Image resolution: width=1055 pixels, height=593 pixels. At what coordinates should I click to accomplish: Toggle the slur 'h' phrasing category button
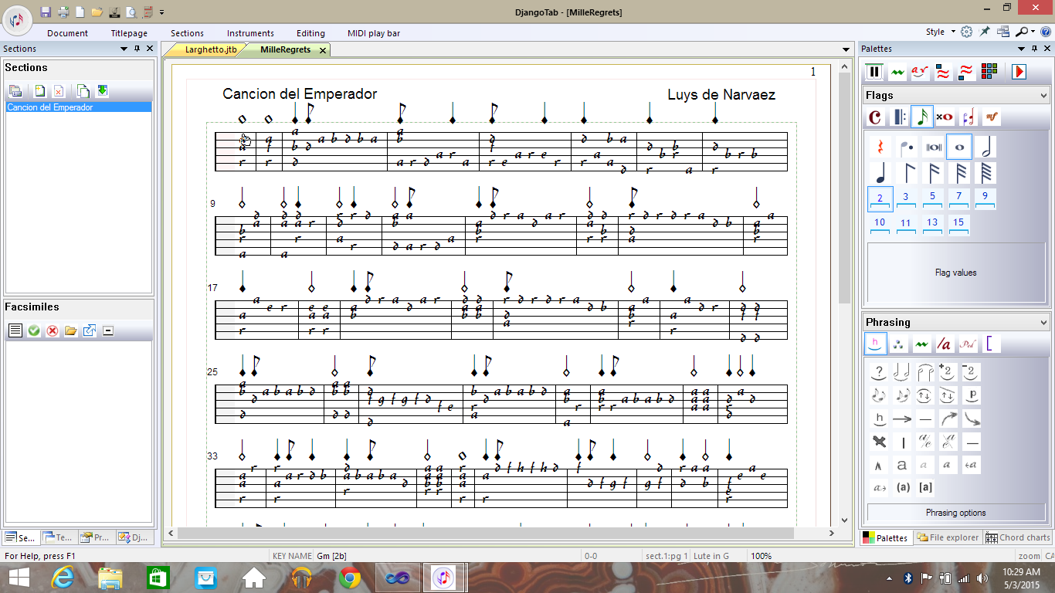pos(875,344)
